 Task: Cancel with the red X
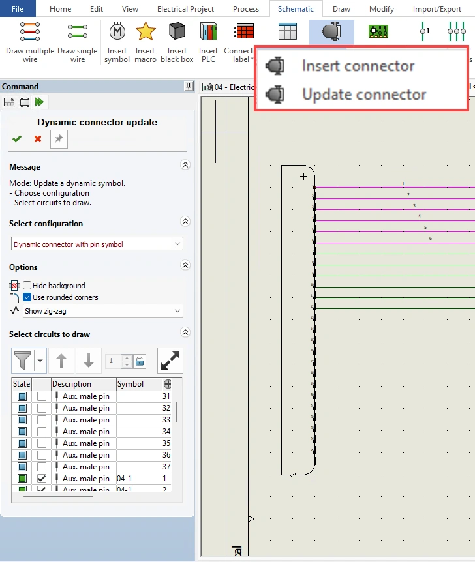pyautogui.click(x=38, y=139)
